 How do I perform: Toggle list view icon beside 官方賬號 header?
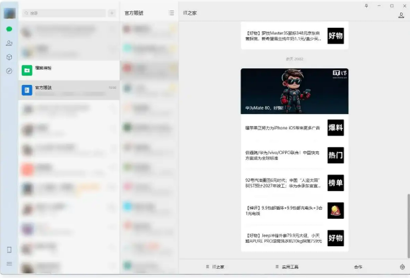[x=171, y=13]
